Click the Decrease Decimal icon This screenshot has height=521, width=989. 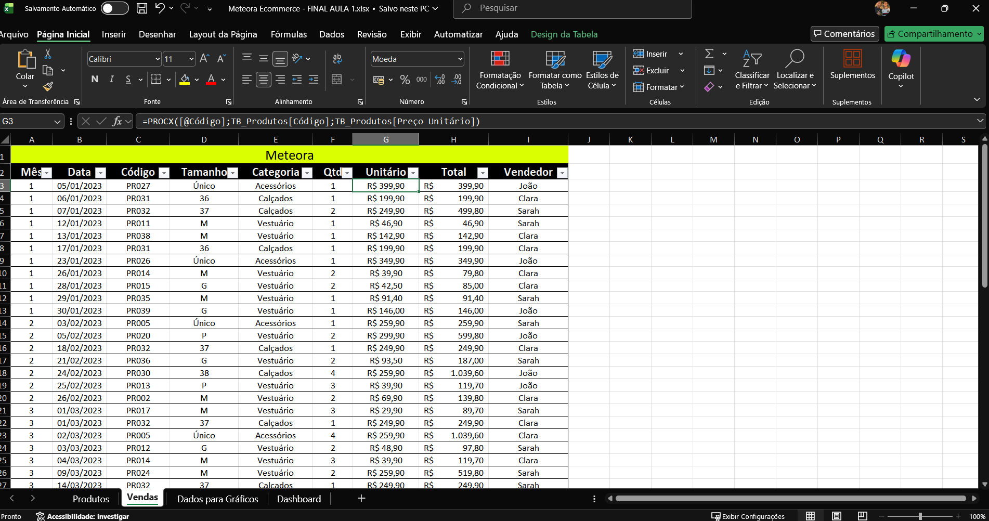pyautogui.click(x=457, y=80)
